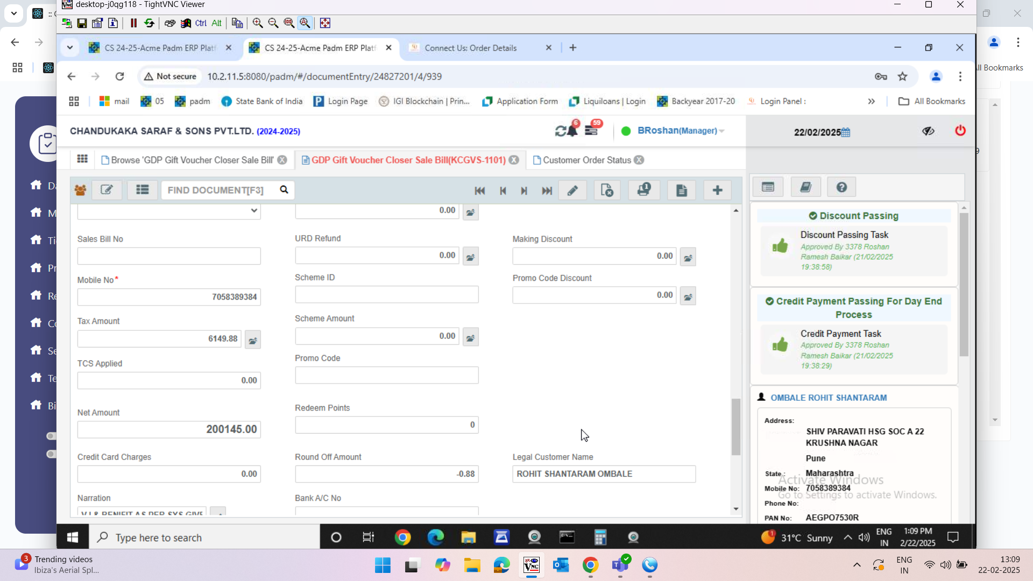
Task: Toggle the VNC Ctrl key button
Action: pos(201,23)
